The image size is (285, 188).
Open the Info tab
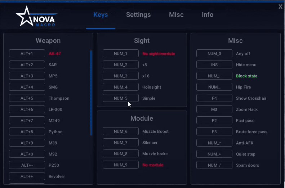click(208, 15)
